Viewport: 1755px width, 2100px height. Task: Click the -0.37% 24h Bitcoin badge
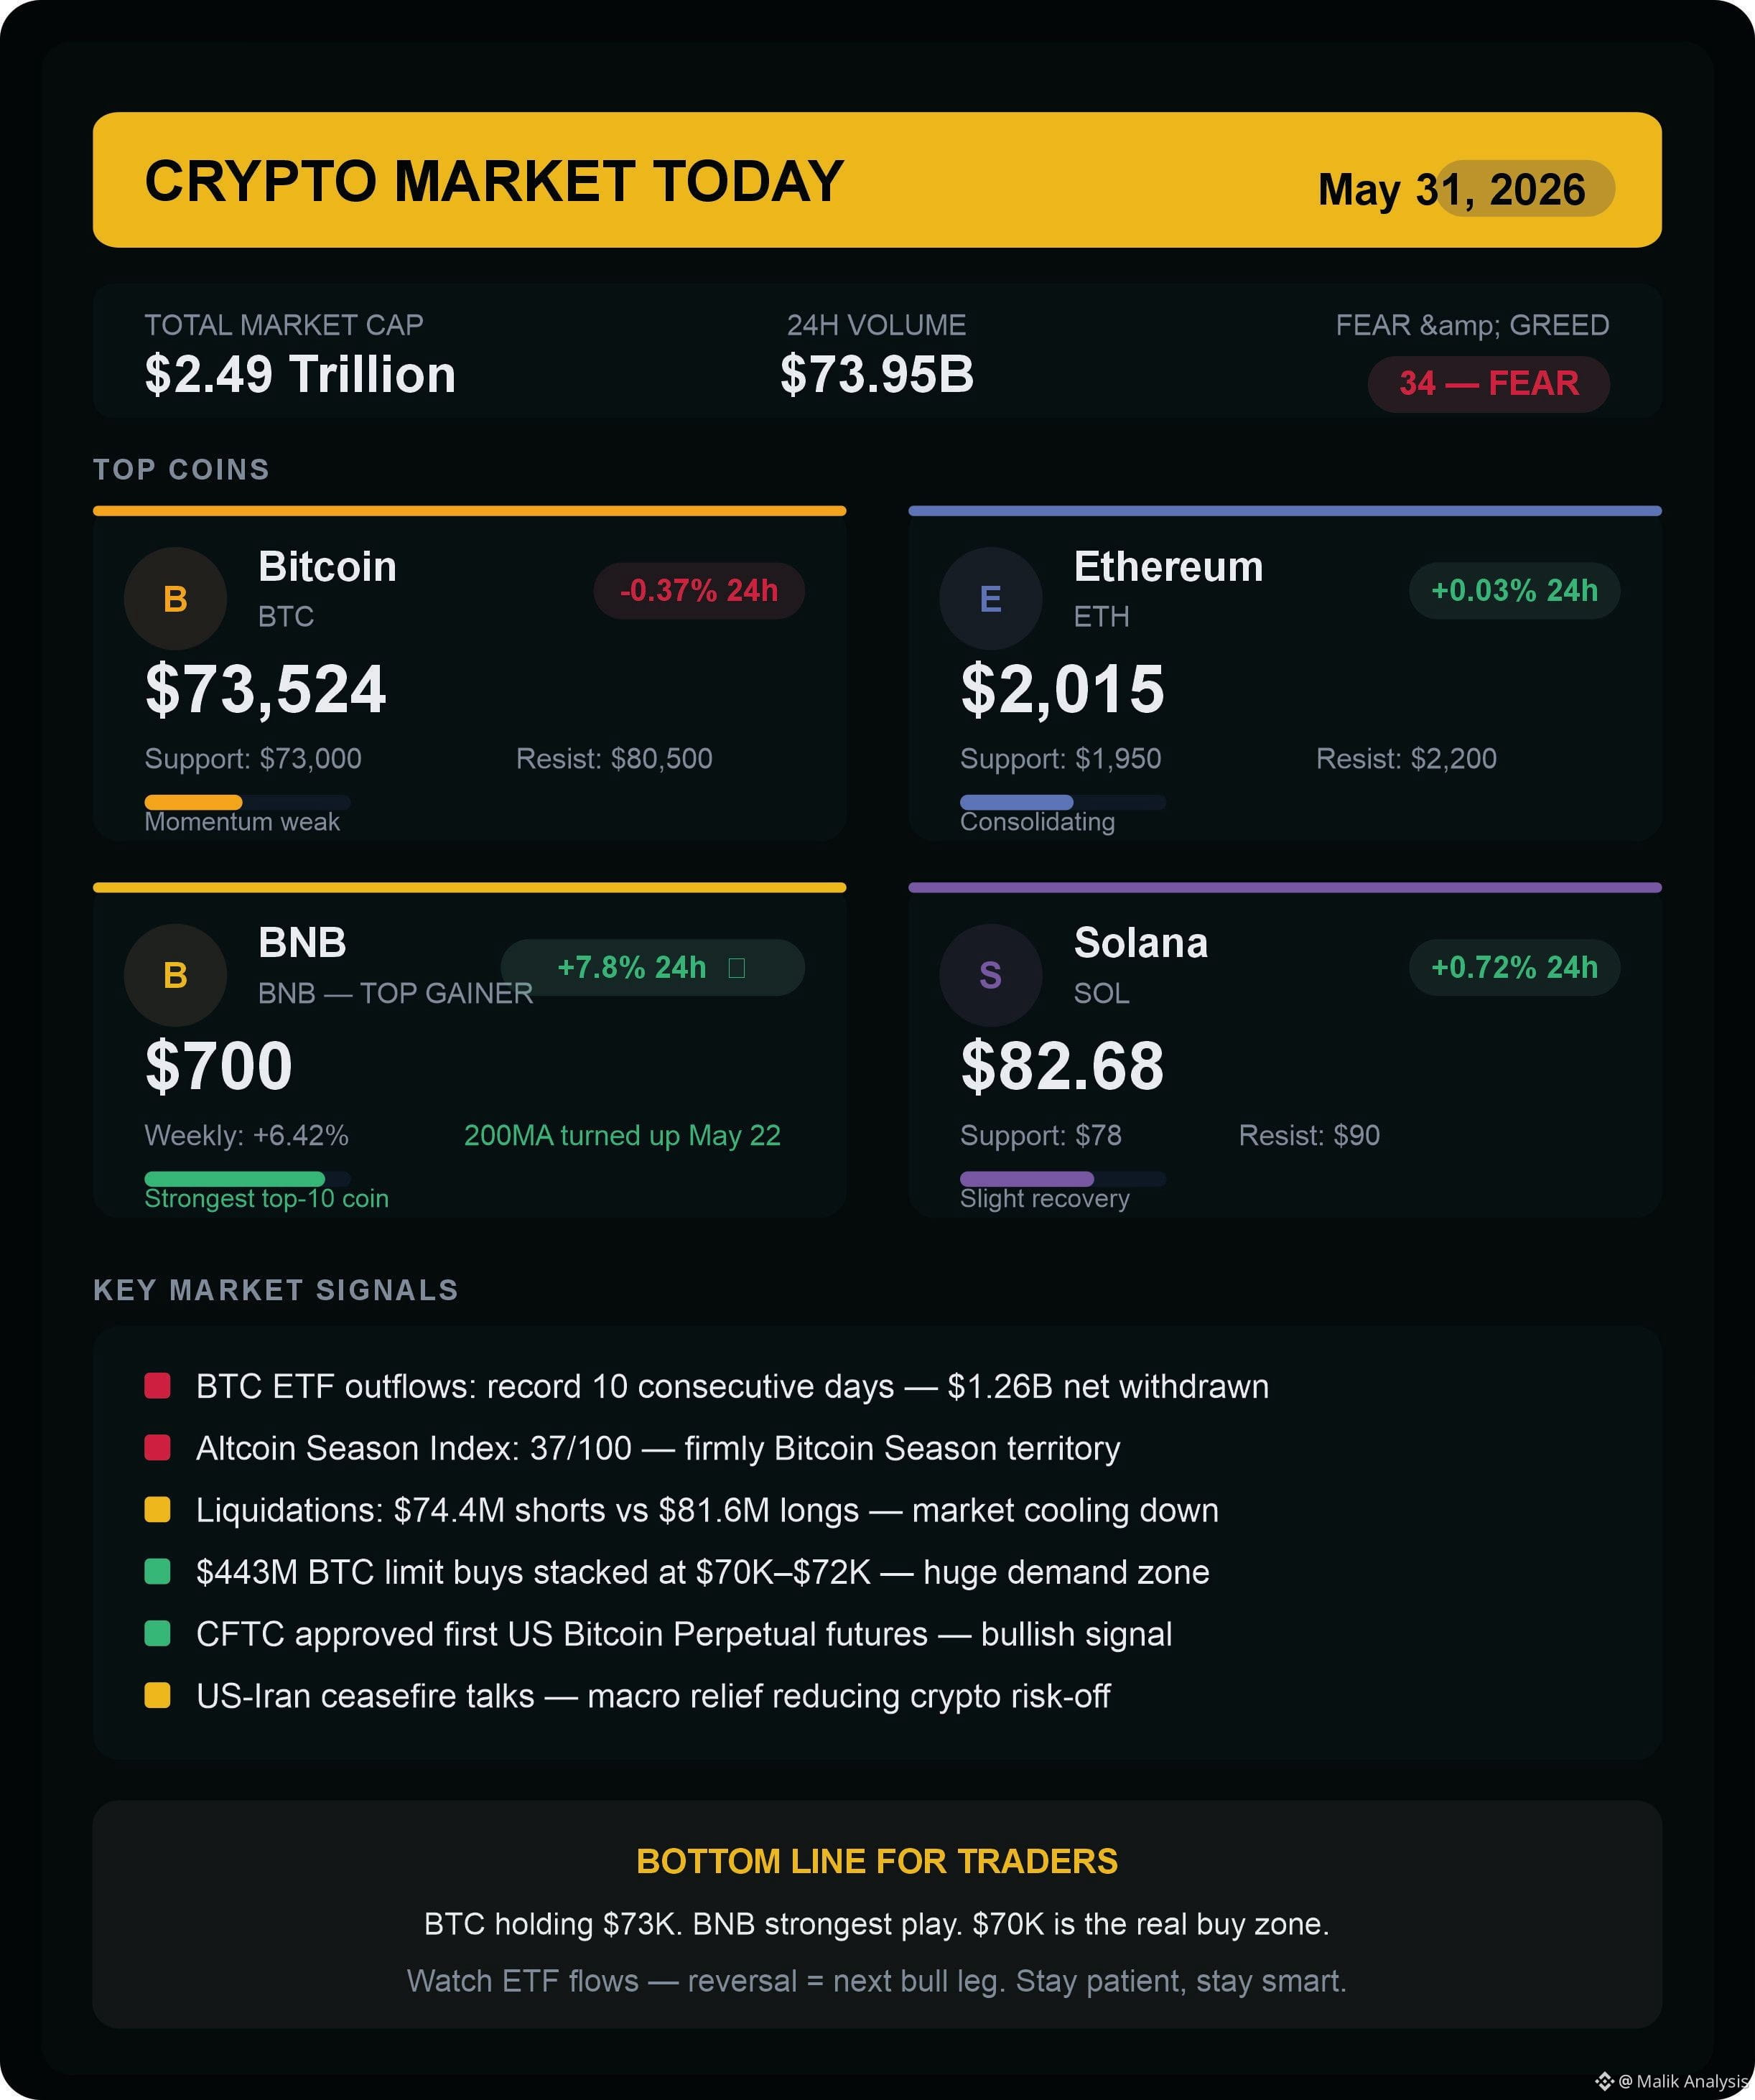pos(699,591)
